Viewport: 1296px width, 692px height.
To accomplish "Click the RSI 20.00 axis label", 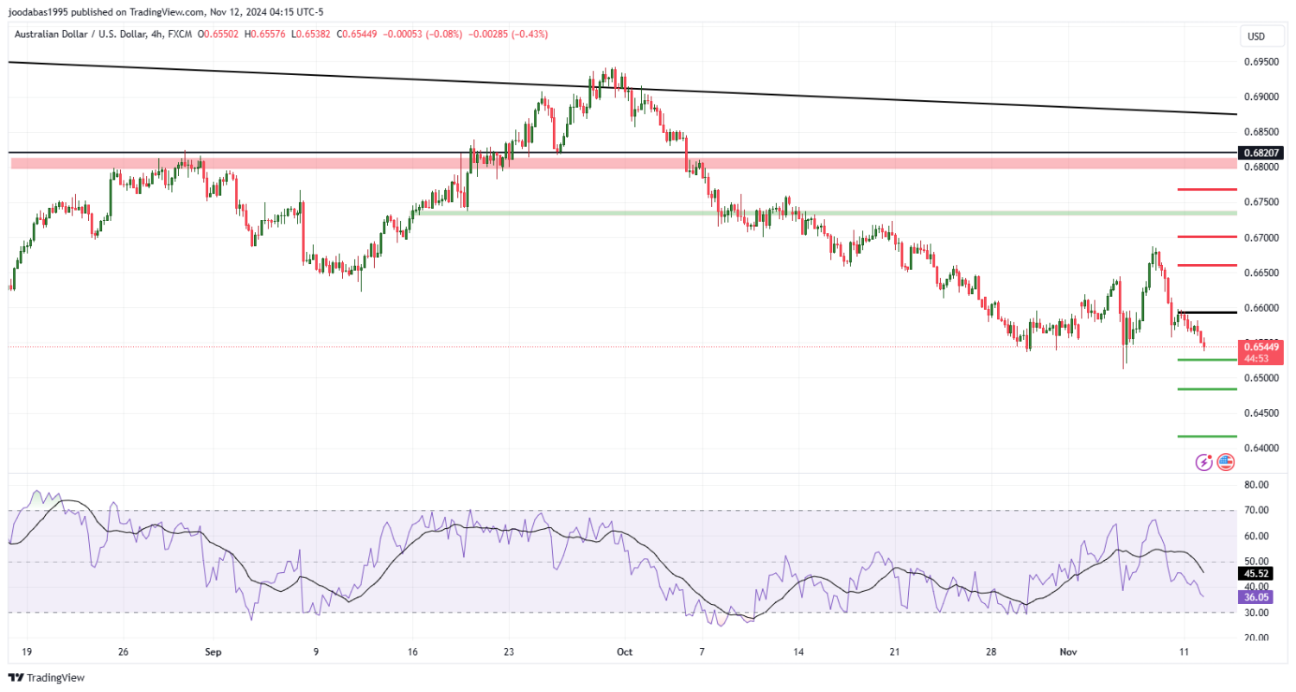I will pyautogui.click(x=1257, y=639).
